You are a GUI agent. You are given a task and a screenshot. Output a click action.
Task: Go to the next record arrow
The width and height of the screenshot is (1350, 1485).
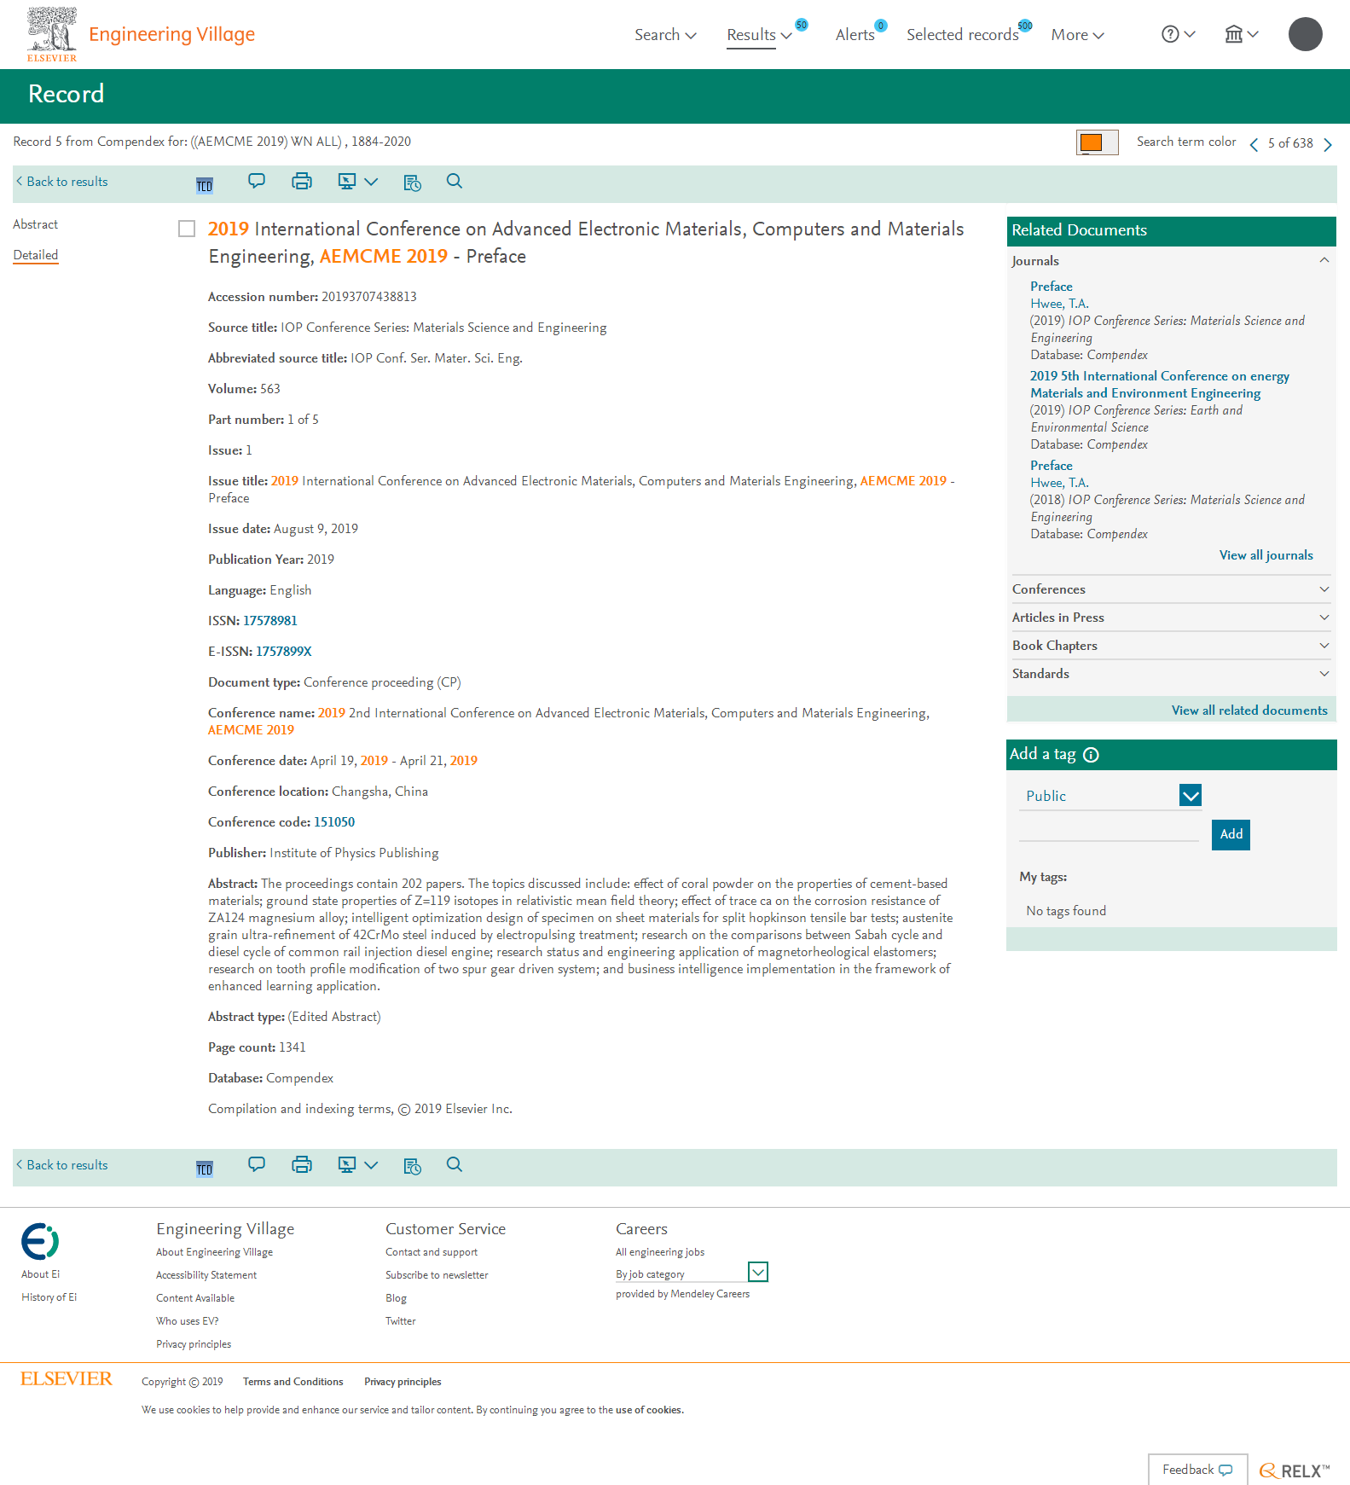pos(1328,144)
